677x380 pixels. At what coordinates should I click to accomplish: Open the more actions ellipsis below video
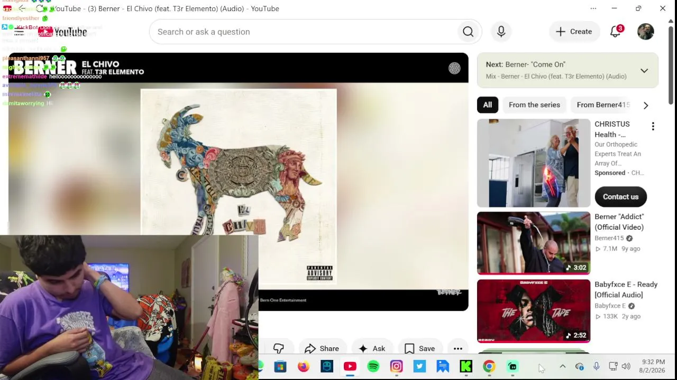[458, 348]
